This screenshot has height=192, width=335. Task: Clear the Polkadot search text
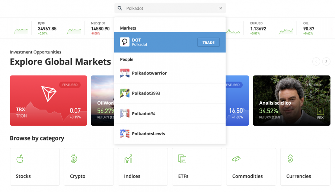pyautogui.click(x=220, y=8)
